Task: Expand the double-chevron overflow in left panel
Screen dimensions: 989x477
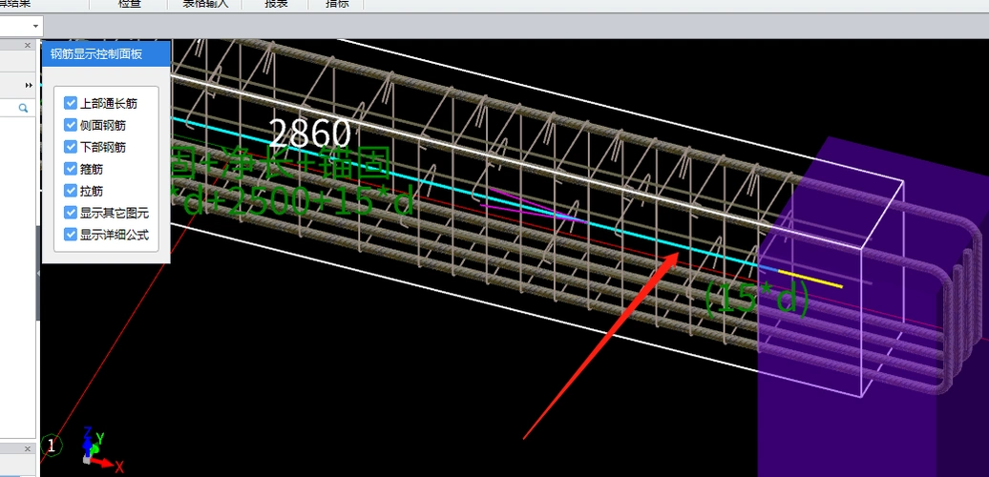Action: [29, 85]
